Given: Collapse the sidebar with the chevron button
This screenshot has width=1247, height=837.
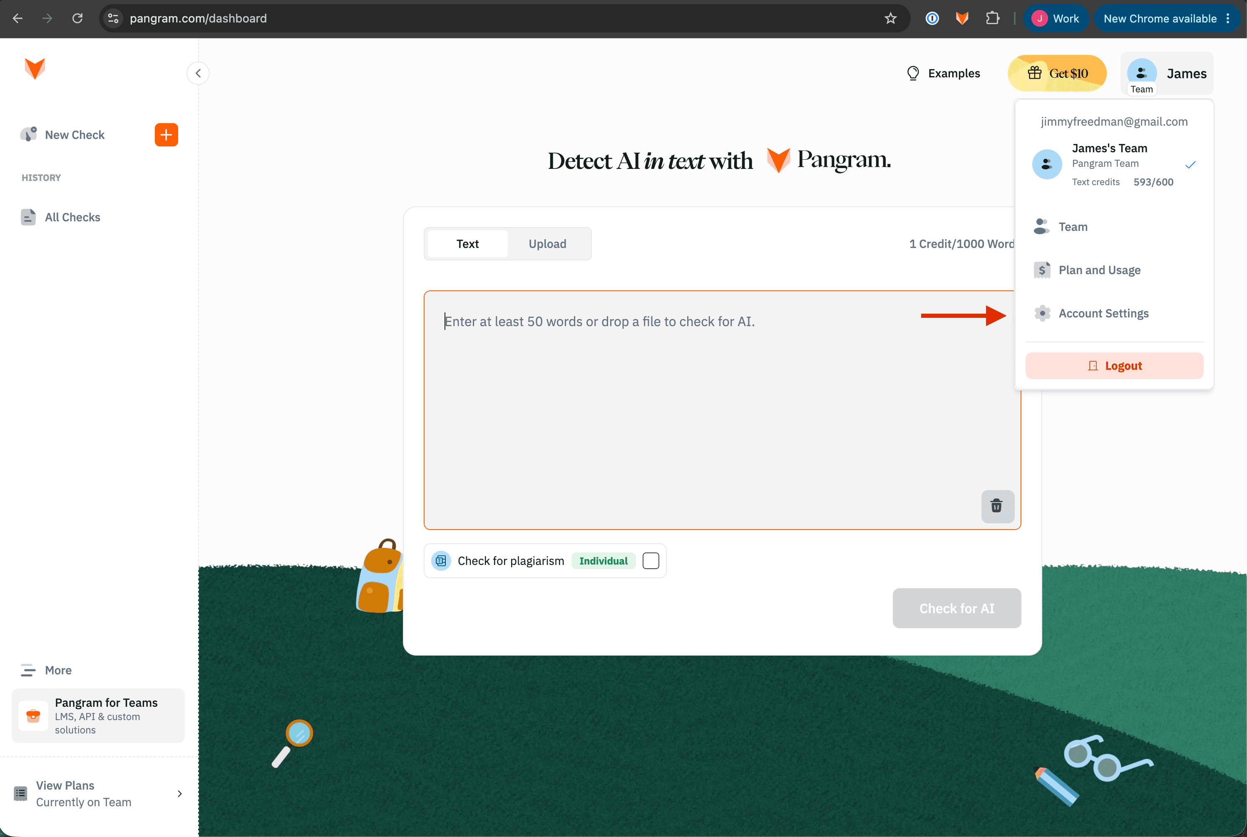Looking at the screenshot, I should click(198, 73).
